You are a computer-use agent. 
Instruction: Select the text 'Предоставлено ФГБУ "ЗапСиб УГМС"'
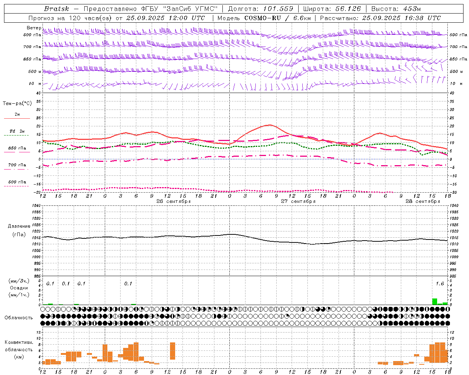(151, 9)
